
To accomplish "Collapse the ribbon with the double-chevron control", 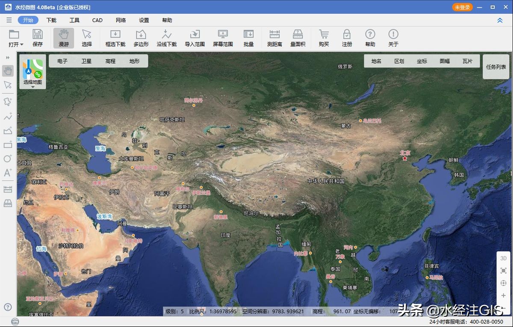I will [500, 20].
